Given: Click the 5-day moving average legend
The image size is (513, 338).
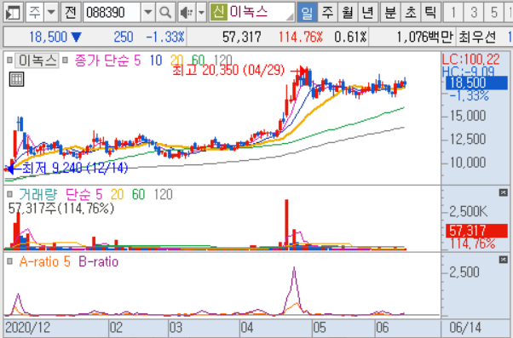Looking at the screenshot, I should point(137,60).
